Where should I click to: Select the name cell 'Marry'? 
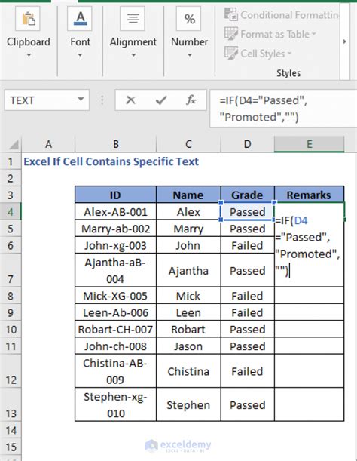[188, 228]
